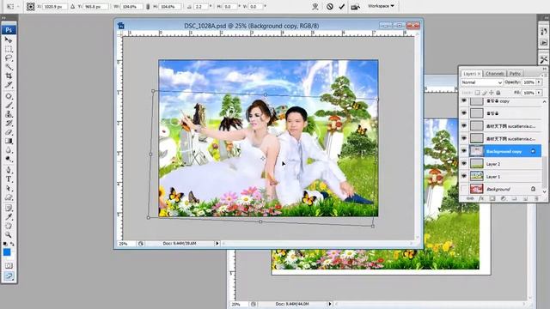Select the Magic Wand tool

coord(9,67)
